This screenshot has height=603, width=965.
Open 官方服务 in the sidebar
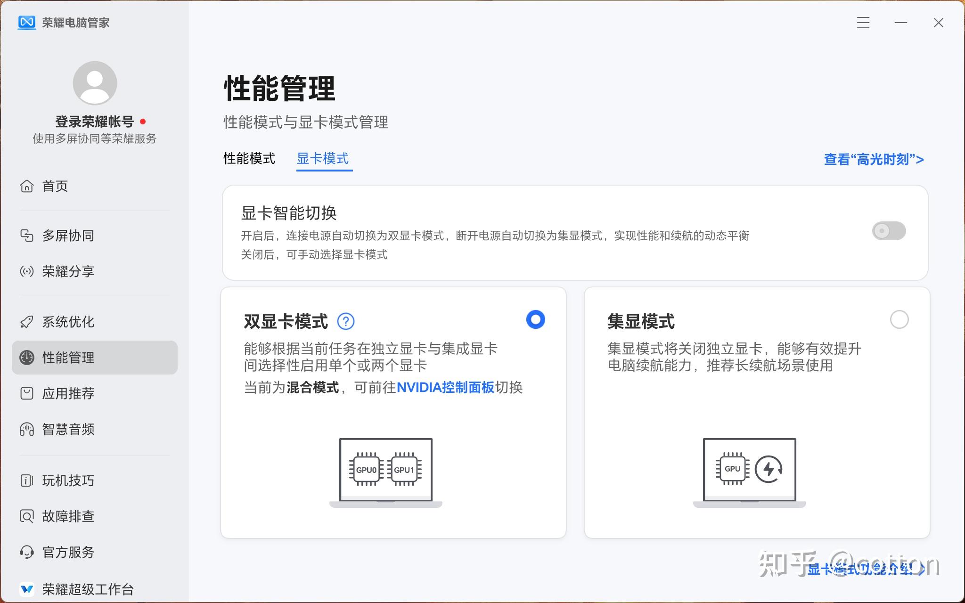coord(95,552)
